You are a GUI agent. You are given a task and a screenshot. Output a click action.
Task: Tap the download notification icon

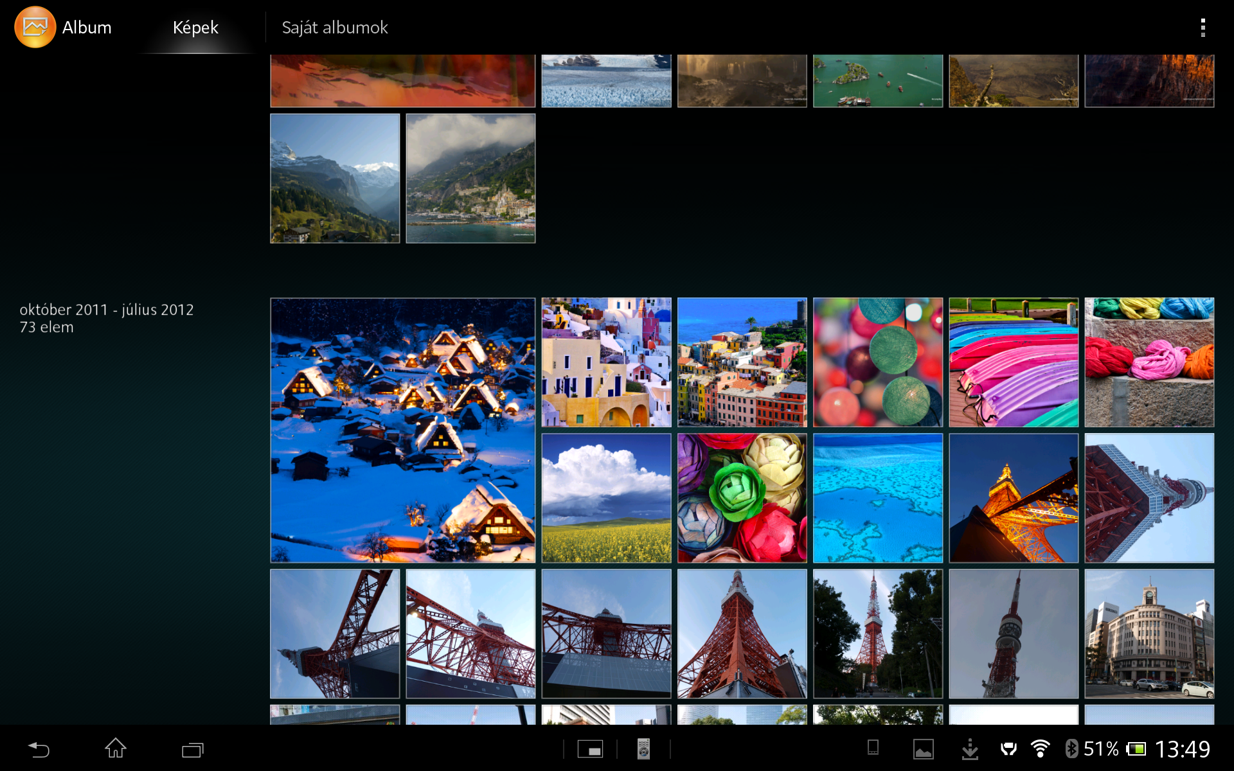tap(970, 749)
